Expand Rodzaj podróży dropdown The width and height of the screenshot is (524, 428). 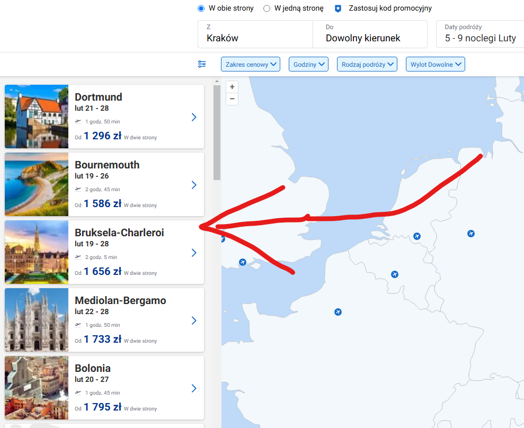[367, 64]
